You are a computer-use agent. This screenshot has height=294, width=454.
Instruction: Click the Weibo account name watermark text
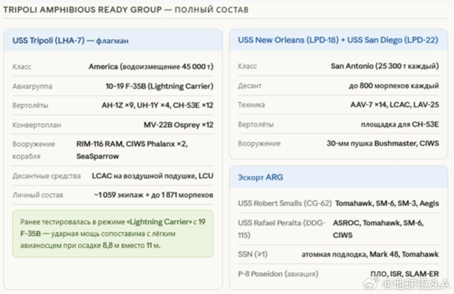416,284
